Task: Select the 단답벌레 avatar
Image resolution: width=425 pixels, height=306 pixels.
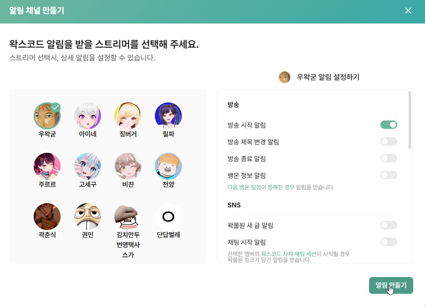Action: 168,217
